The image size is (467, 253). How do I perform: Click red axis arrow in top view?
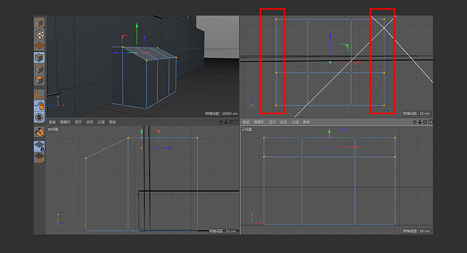point(348,62)
